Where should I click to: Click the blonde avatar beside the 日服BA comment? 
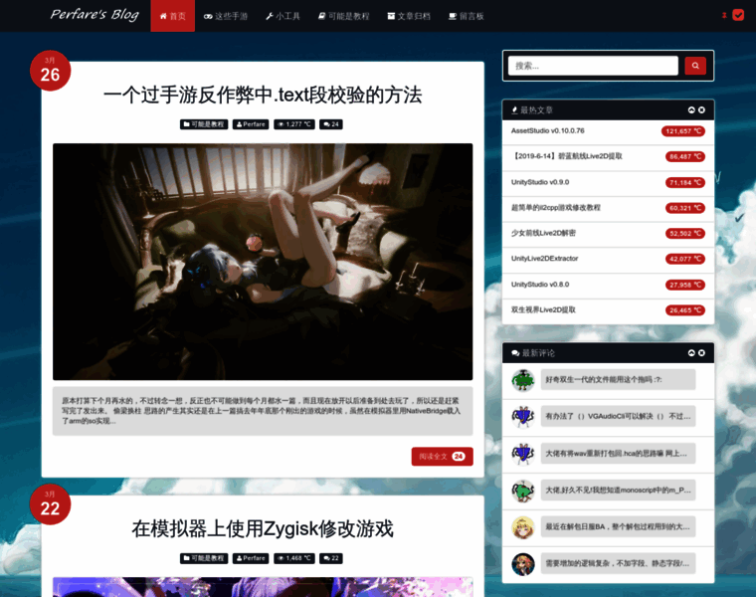point(523,527)
